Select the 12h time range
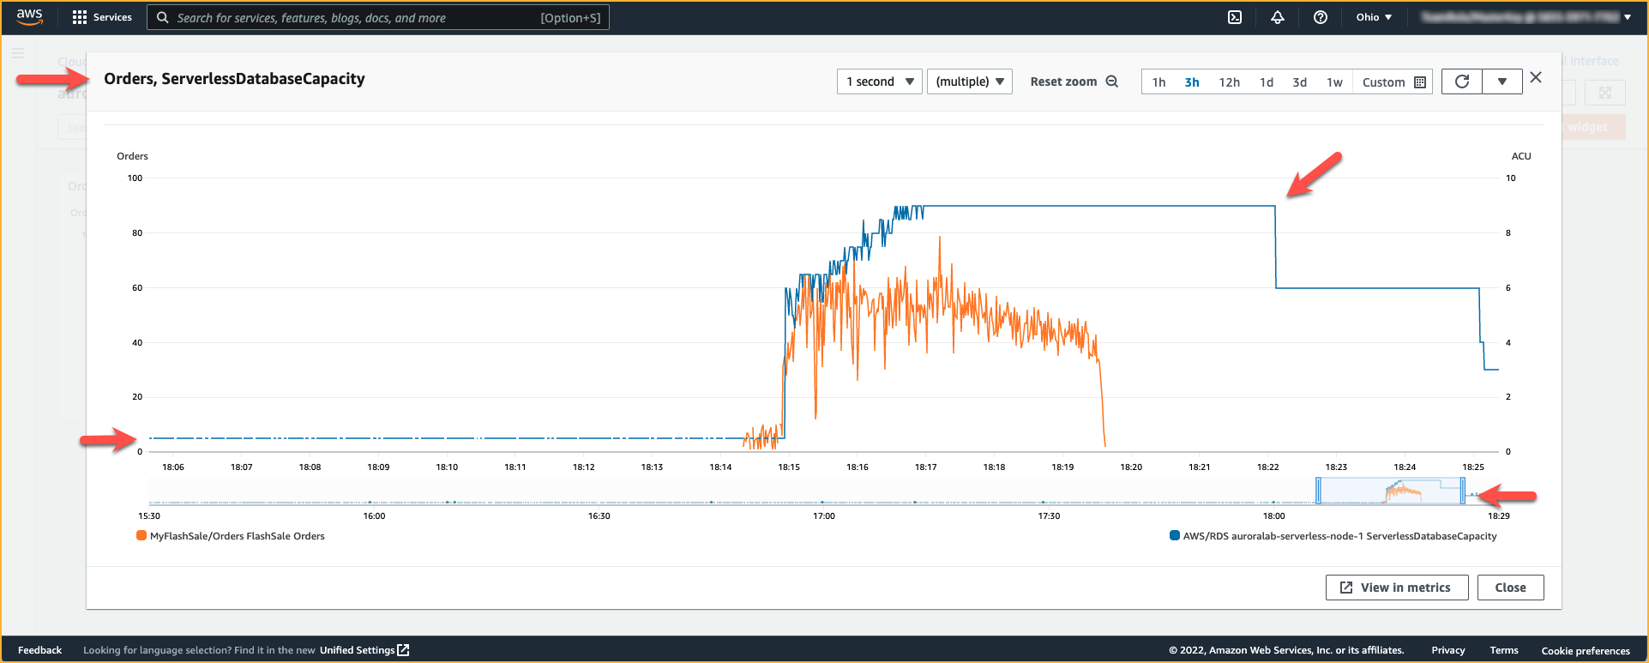 point(1229,82)
